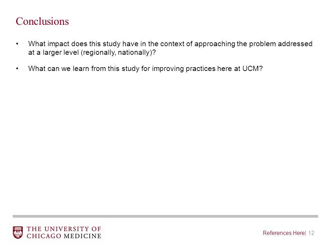This screenshot has width=331, height=248.
Task: Click the vertical separator before page number
Action: click(306, 233)
